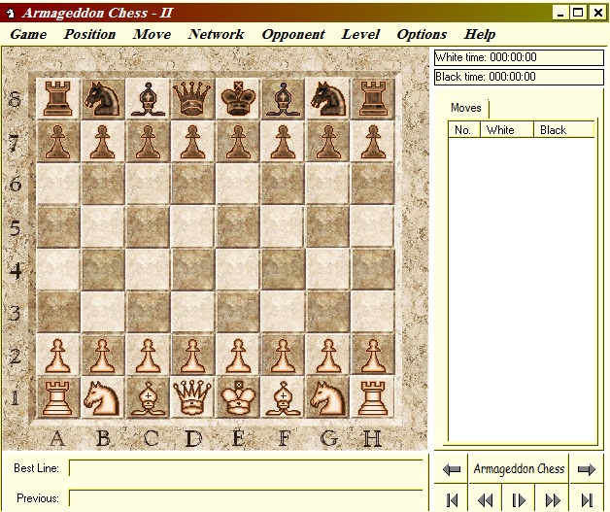The width and height of the screenshot is (610, 512).
Task: Select the white pawn on D2
Action: 193,355
